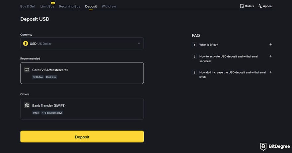The width and height of the screenshot is (292, 153).
Task: Open the Recurring Buy tab
Action: tap(70, 6)
